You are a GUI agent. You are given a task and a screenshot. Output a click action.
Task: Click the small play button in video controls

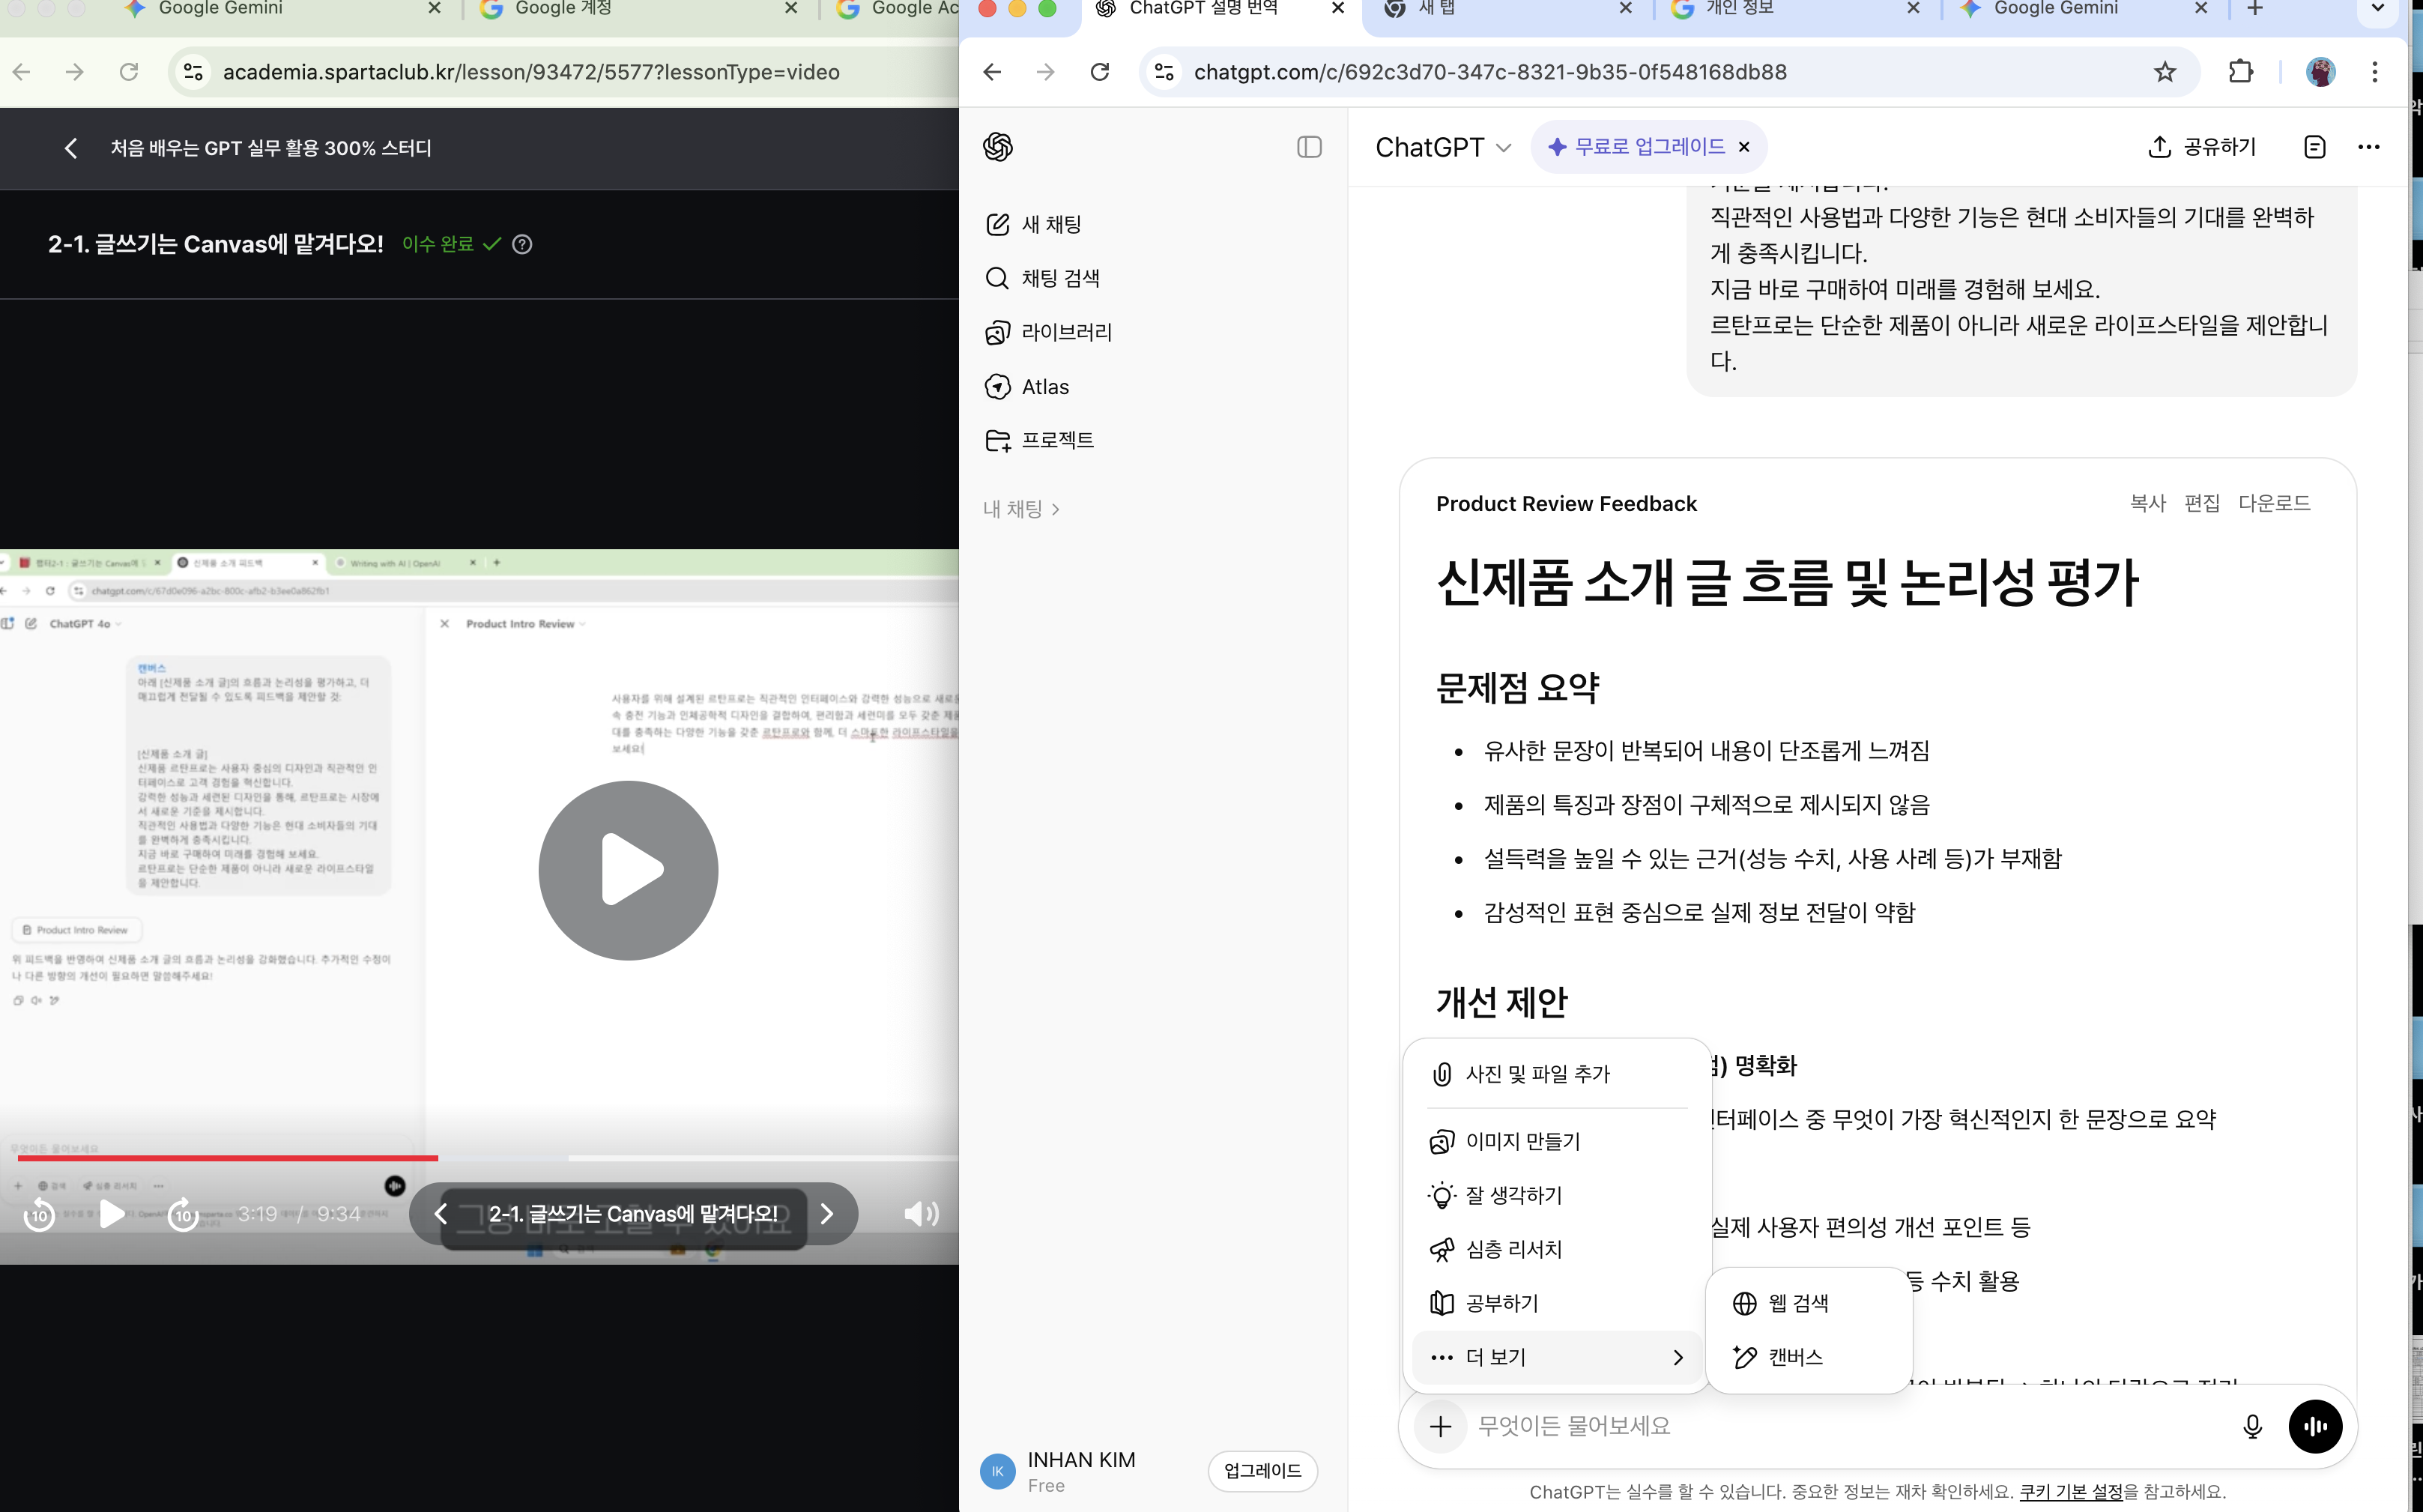click(x=111, y=1214)
